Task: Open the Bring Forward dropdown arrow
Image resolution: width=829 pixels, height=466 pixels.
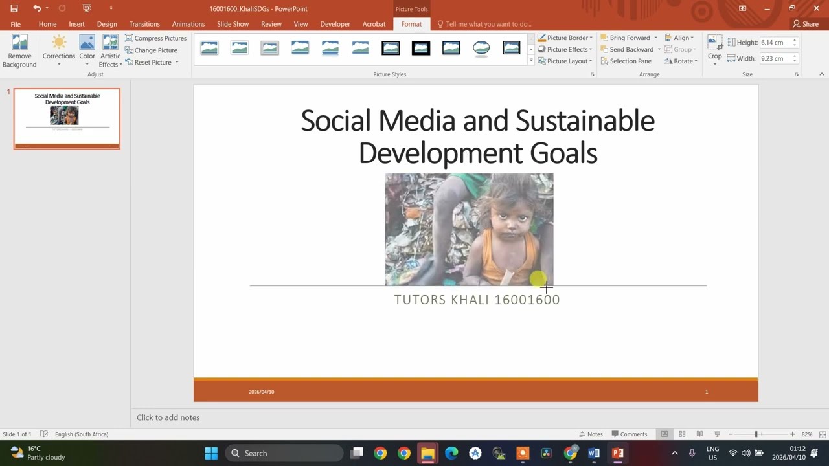Action: [x=655, y=38]
